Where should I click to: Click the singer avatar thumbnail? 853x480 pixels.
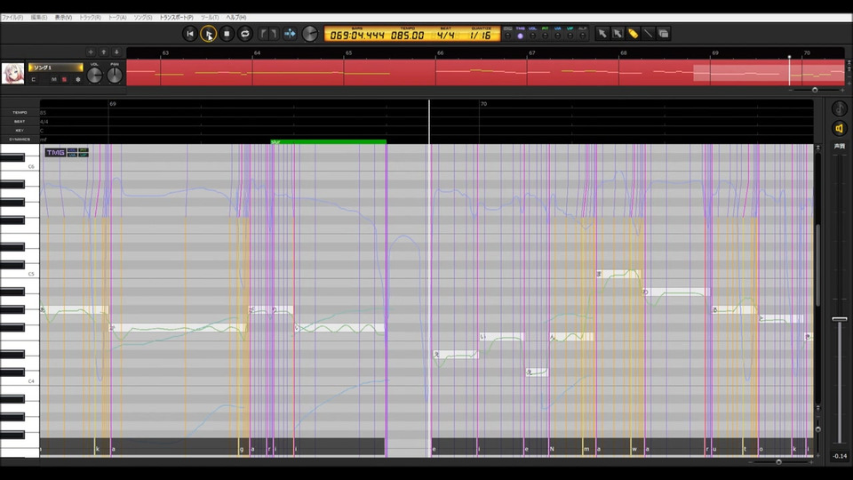tap(13, 73)
